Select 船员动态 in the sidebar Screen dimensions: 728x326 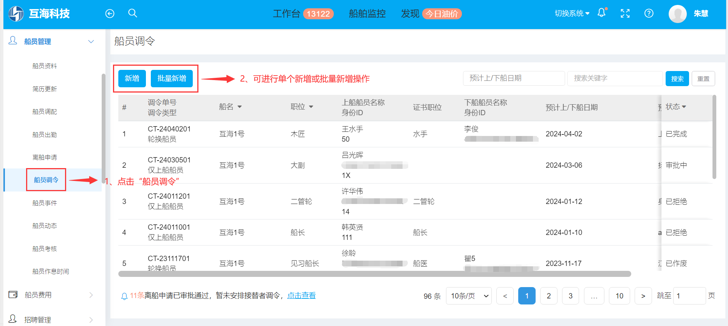pyautogui.click(x=45, y=226)
